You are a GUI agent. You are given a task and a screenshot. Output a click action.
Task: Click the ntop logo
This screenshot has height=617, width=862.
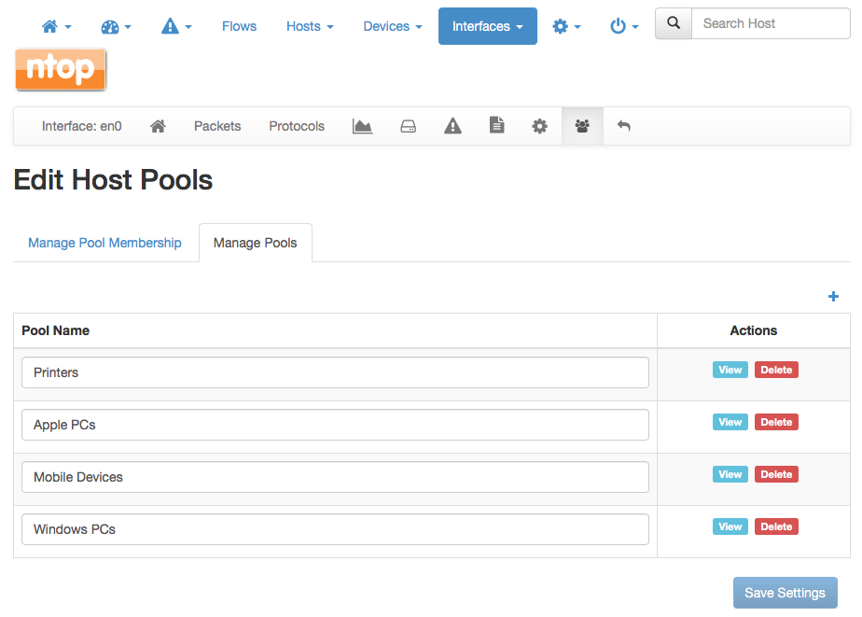[61, 69]
